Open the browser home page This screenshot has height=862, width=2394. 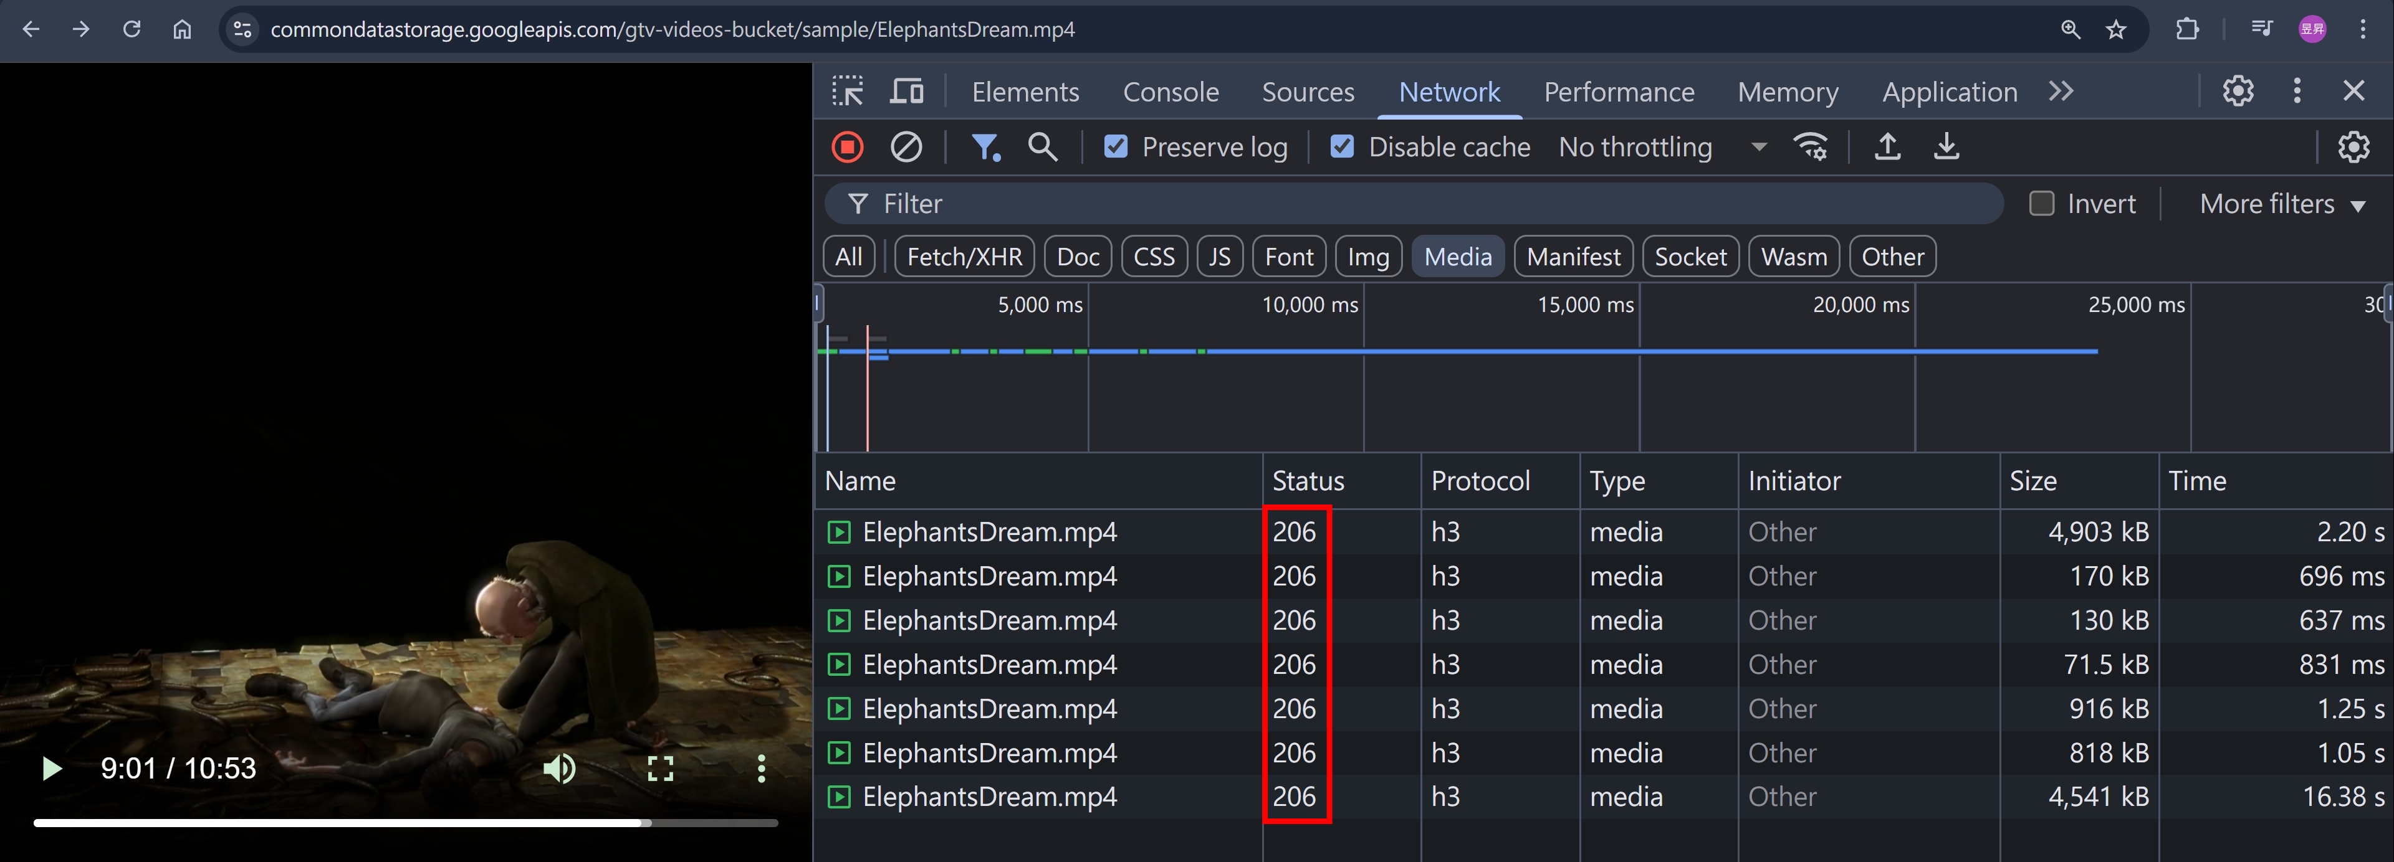pos(182,30)
